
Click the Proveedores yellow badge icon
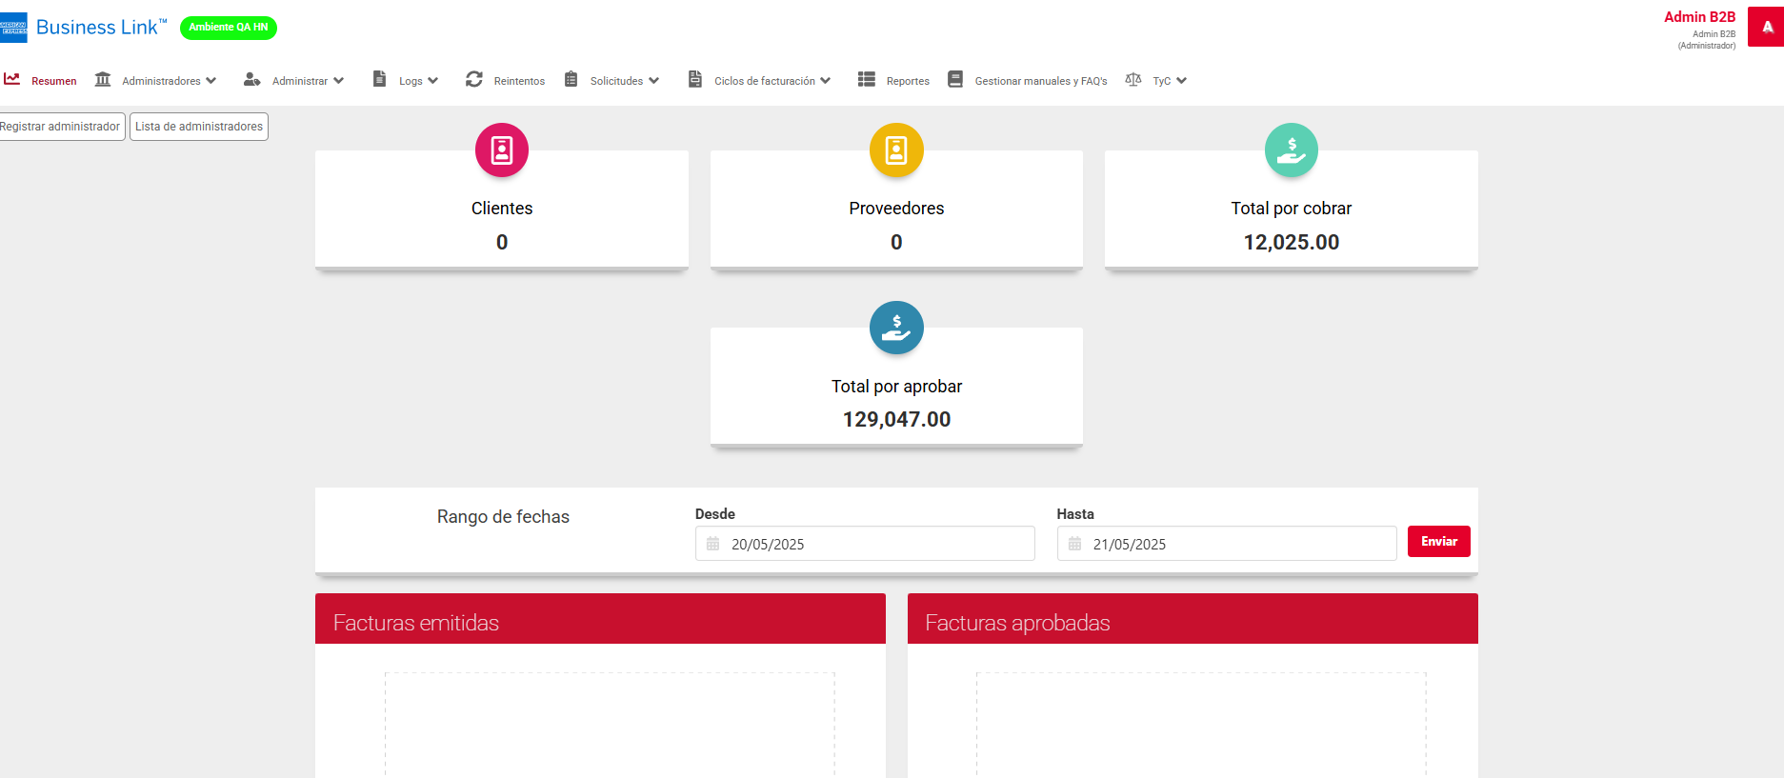point(896,150)
